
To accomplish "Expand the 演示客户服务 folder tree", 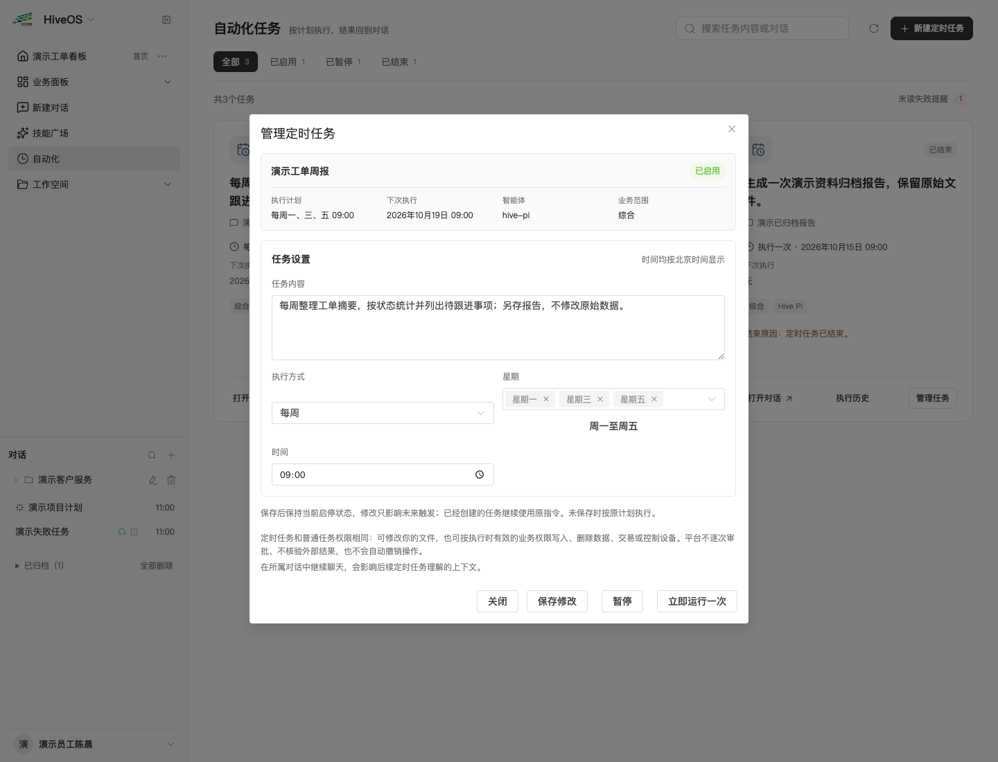I will coord(16,480).
